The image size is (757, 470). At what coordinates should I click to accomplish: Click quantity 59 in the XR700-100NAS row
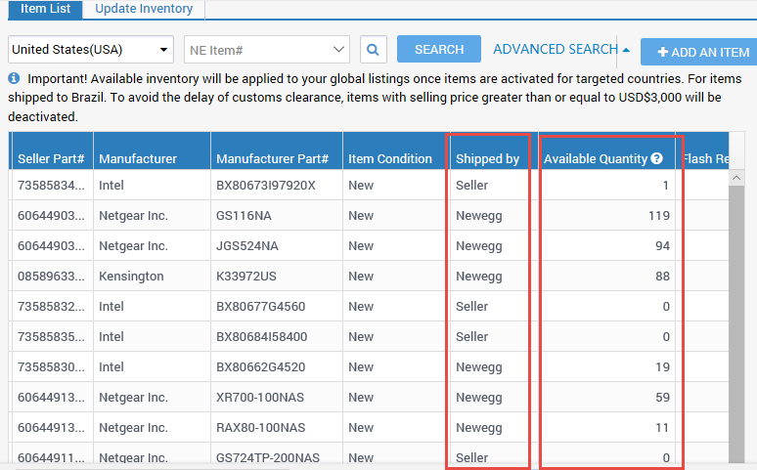[x=662, y=398]
